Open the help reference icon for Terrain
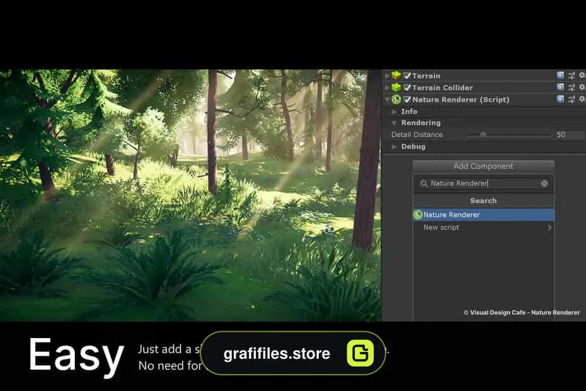The width and height of the screenshot is (586, 391). click(560, 76)
